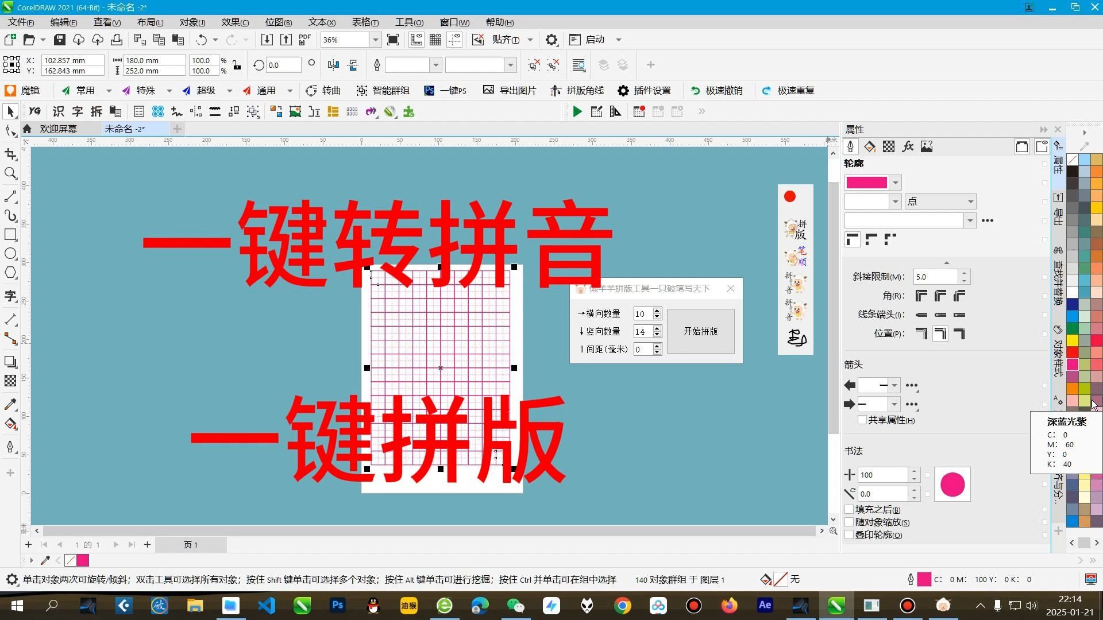1103x620 pixels.
Task: Open the zoom level 36% dropdown
Action: (x=375, y=40)
